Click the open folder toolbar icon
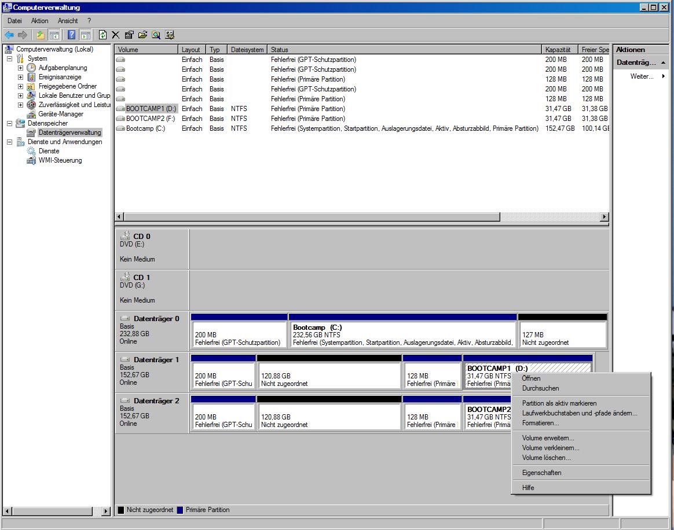This screenshot has width=674, height=530. pos(142,35)
